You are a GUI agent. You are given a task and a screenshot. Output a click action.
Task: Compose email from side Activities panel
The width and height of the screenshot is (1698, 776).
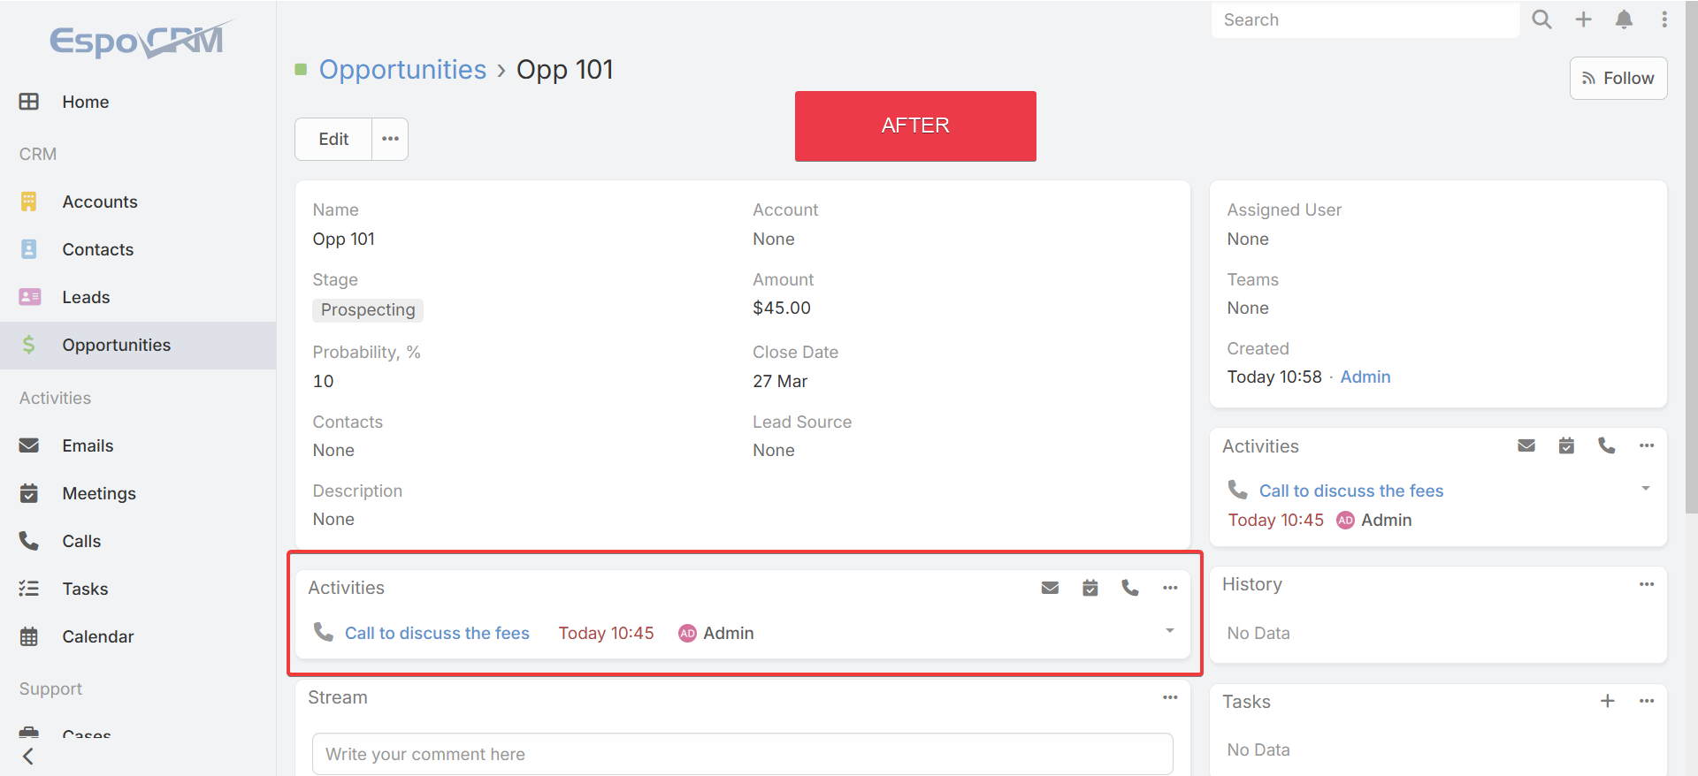point(1526,445)
